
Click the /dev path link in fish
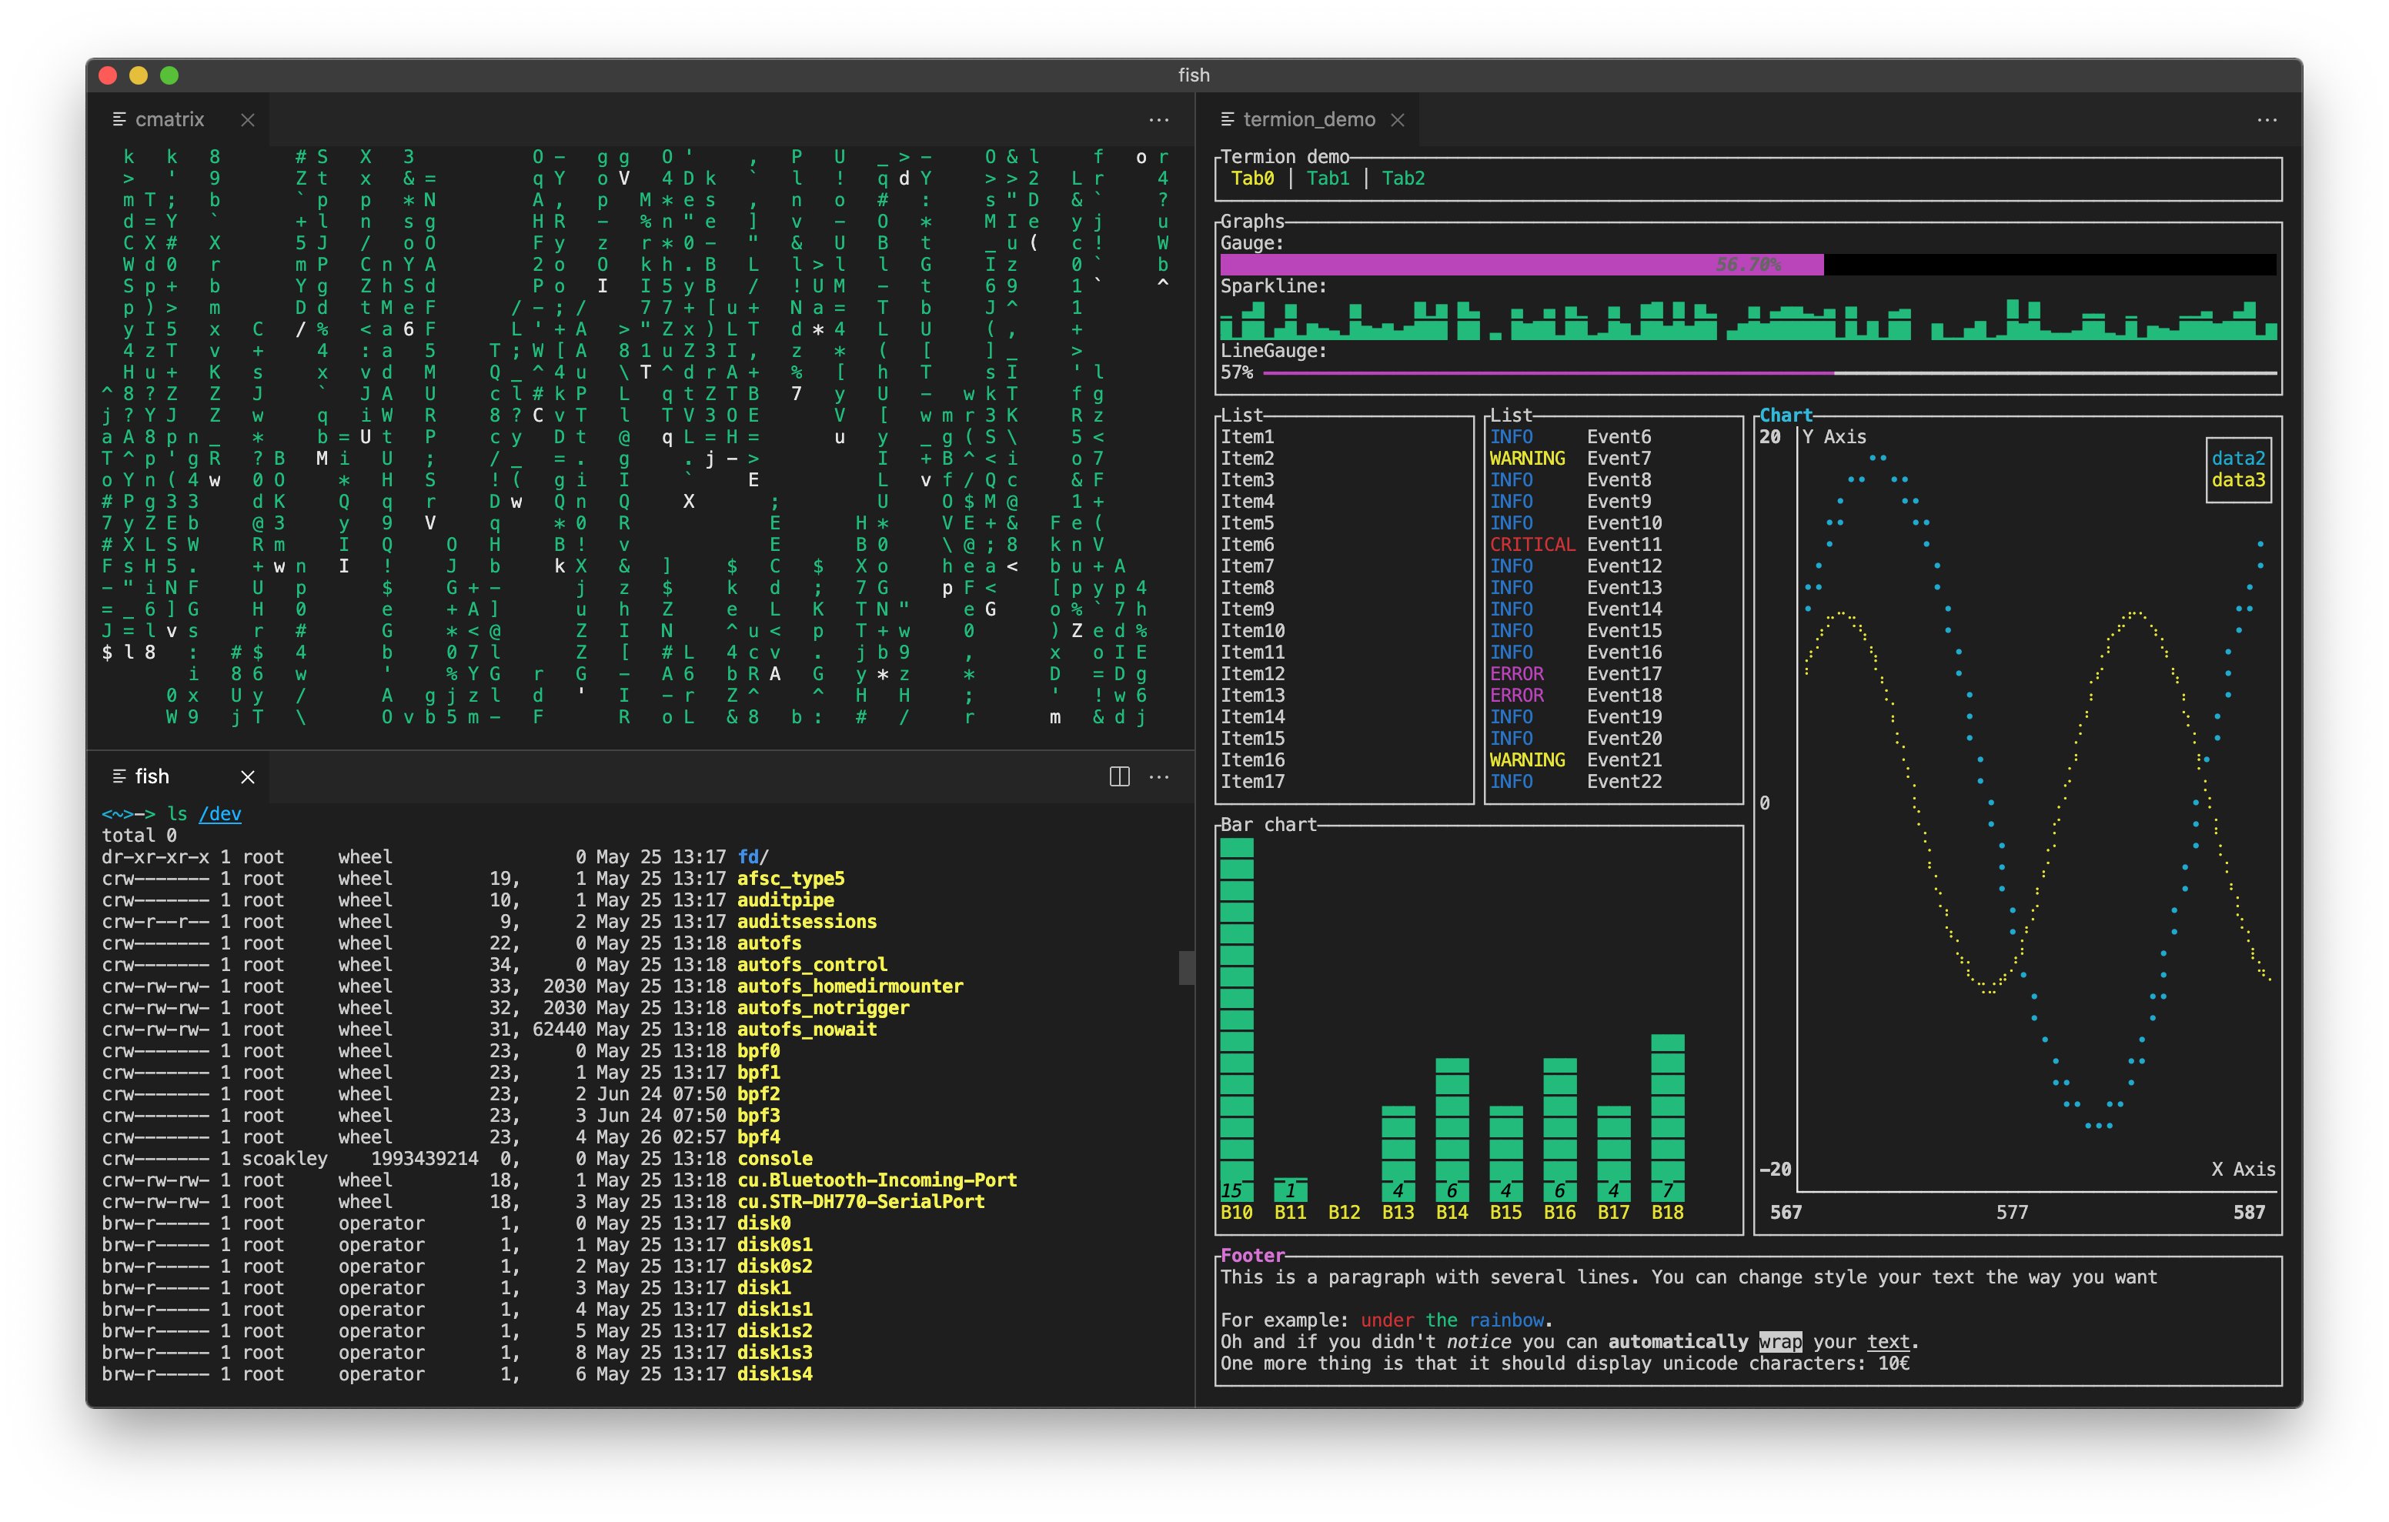219,815
